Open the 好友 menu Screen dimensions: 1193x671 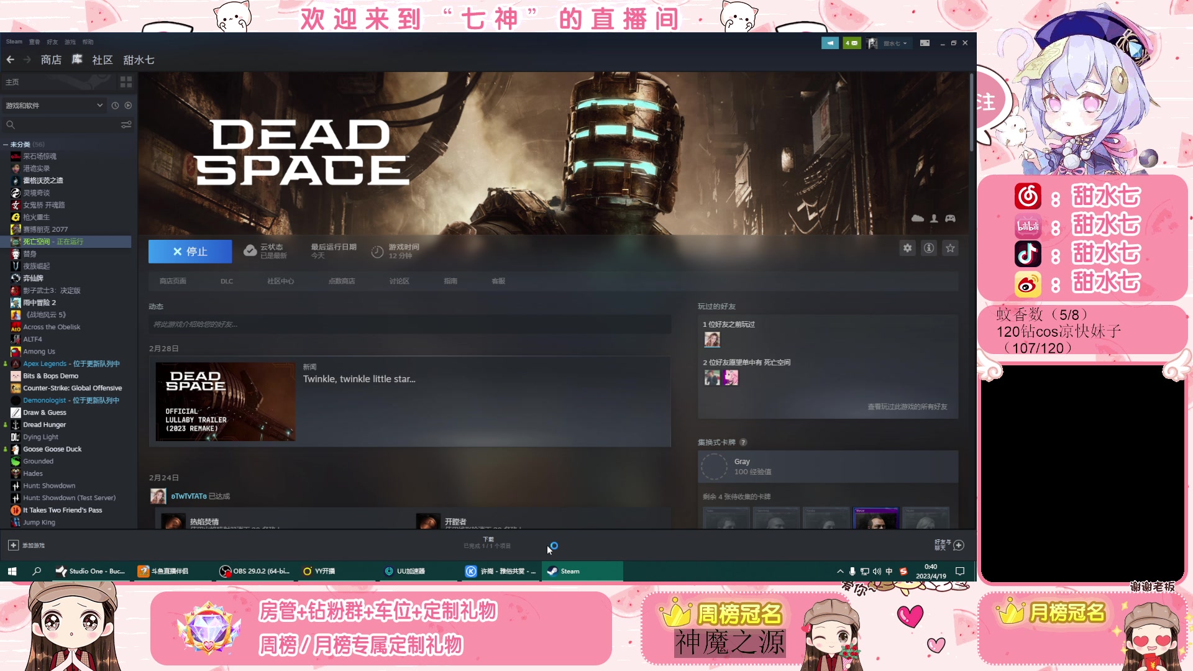[52, 42]
